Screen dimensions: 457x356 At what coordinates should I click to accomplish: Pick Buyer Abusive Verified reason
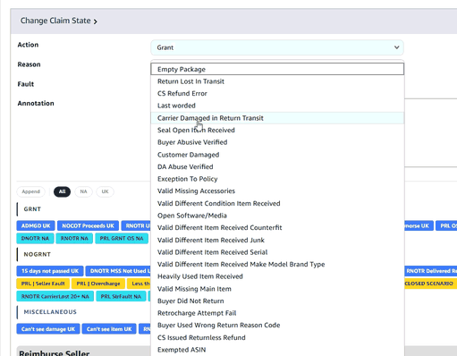point(277,142)
